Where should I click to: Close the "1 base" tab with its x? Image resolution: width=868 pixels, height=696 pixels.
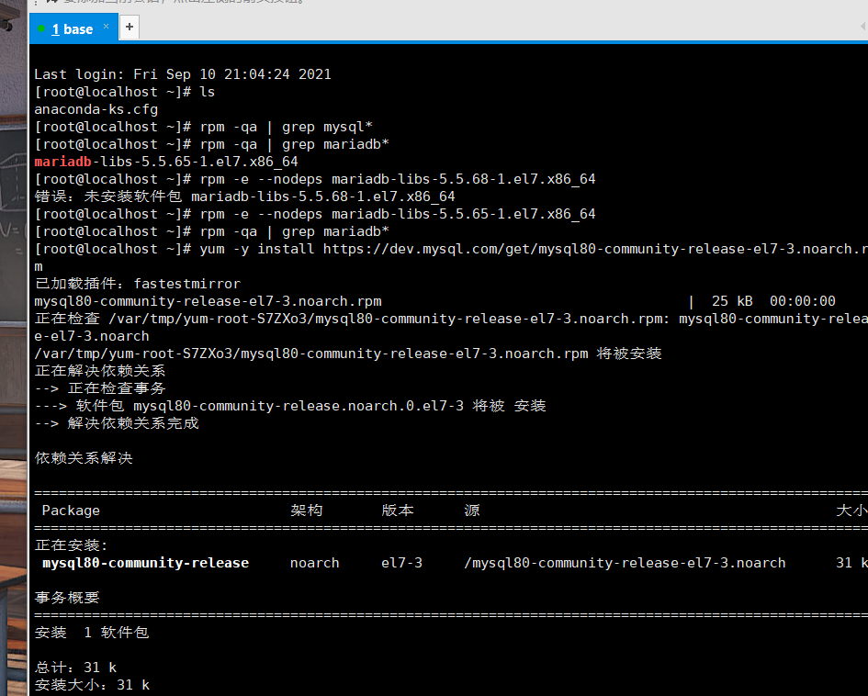(107, 27)
